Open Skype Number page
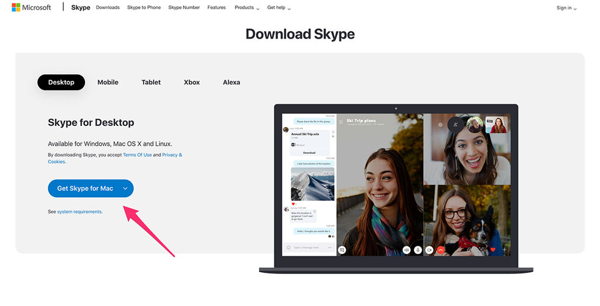 coord(184,8)
